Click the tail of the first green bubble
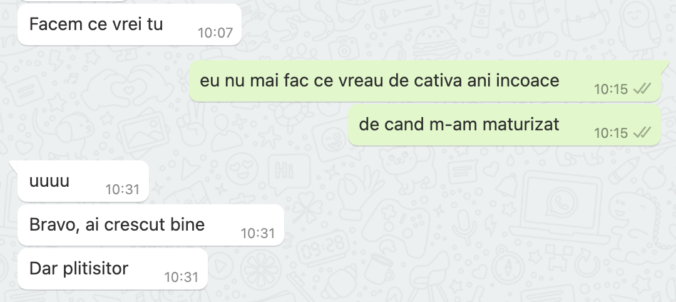 (x=665, y=65)
